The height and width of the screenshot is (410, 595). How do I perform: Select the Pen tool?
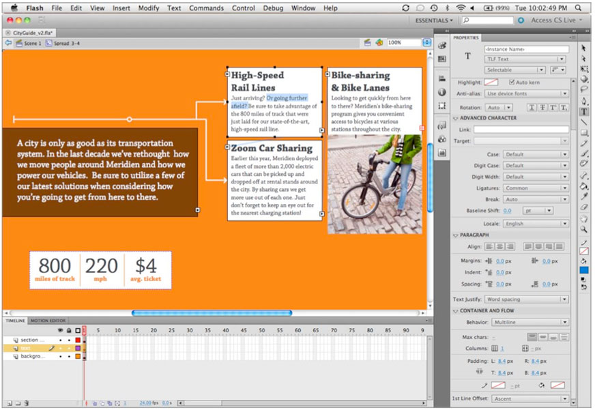(583, 101)
